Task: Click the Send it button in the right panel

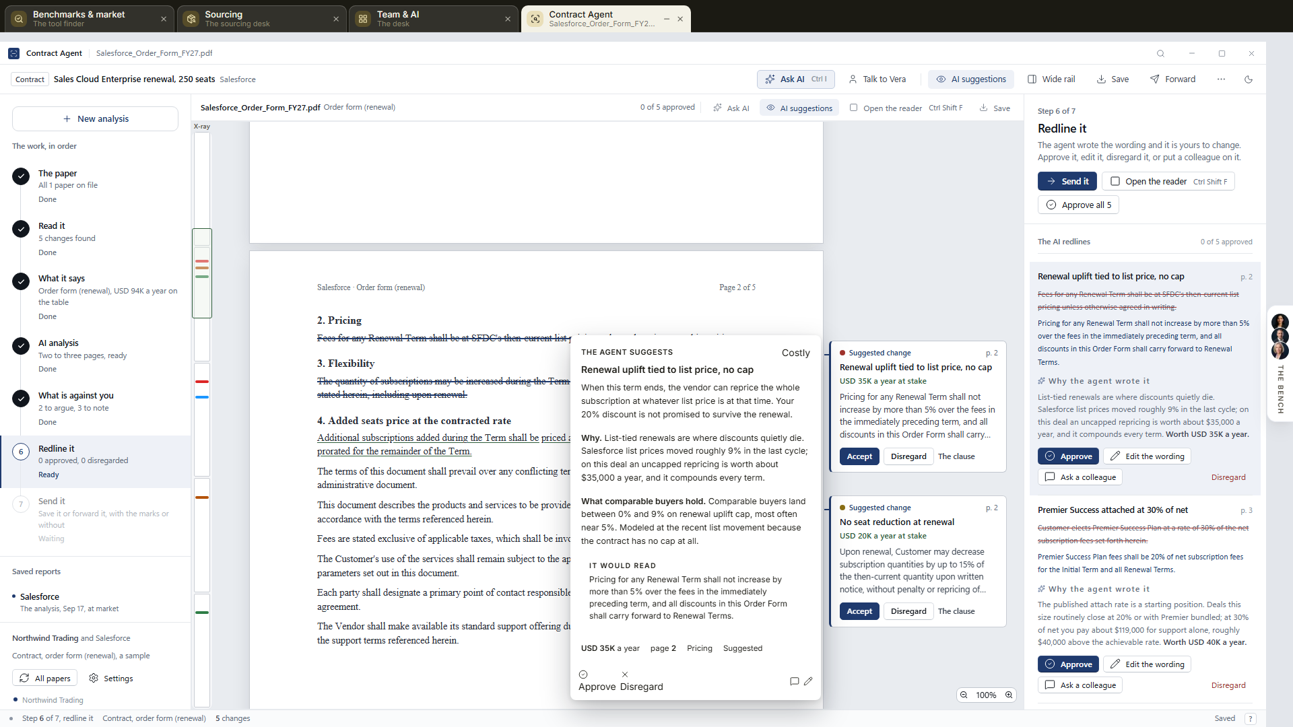Action: click(1067, 181)
